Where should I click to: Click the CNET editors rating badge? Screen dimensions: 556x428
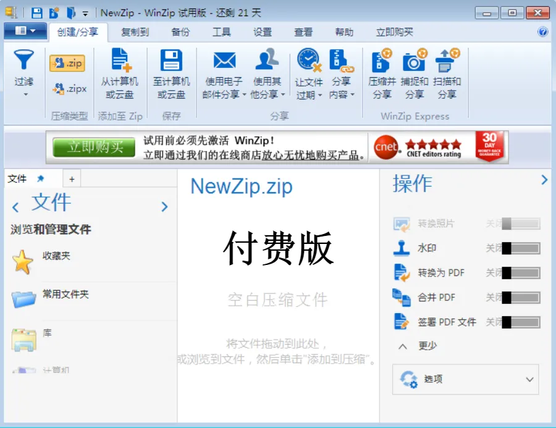coord(419,147)
